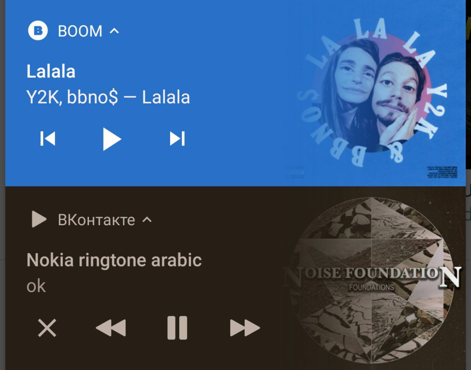The height and width of the screenshot is (370, 471).
Task: Tap the ВКонтакте app name label
Action: click(x=96, y=220)
